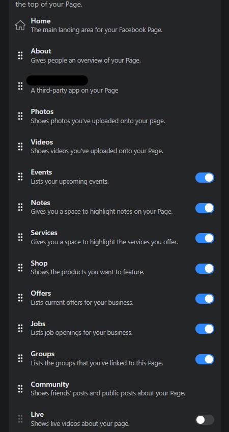Click the drag handle beside About

[x=20, y=55]
